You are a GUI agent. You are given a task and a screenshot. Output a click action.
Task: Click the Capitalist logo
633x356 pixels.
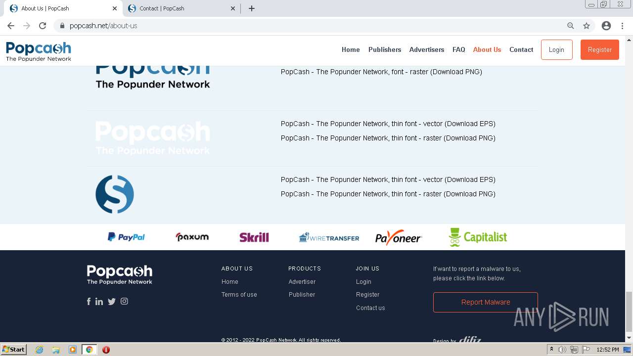point(478,237)
